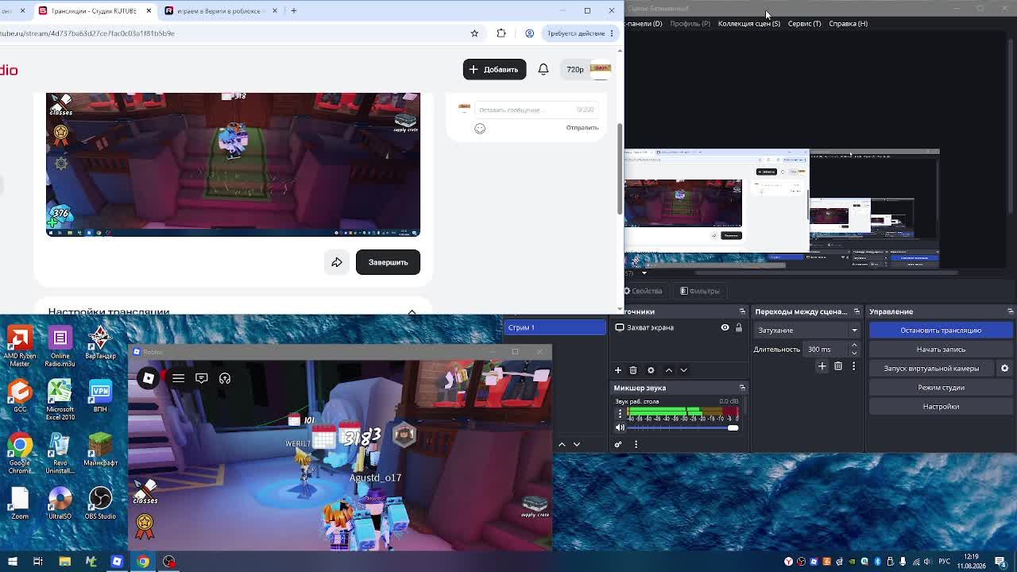Open RUTUBE notifications bell
This screenshot has width=1017, height=572.
[x=543, y=69]
